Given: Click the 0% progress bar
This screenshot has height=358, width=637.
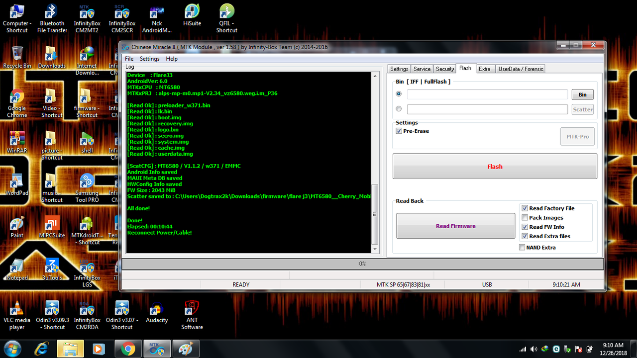Looking at the screenshot, I should coord(362,264).
